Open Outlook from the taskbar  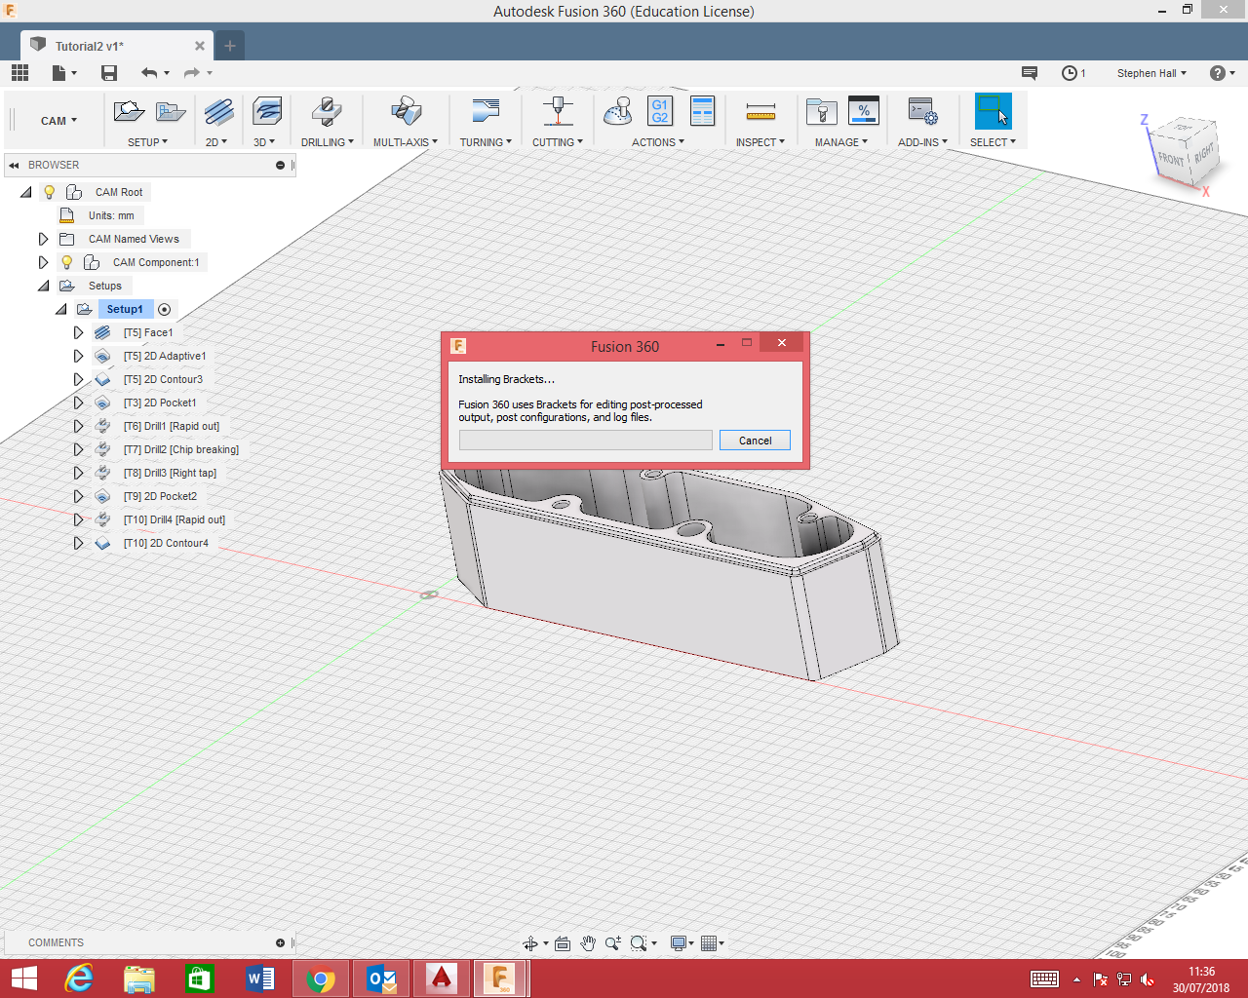(x=381, y=979)
